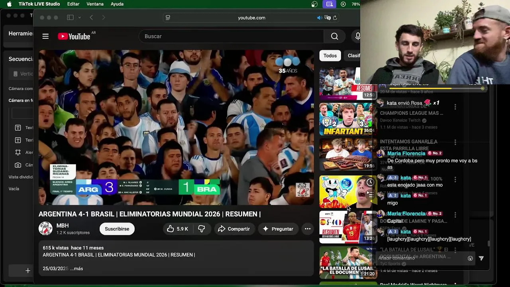510x287 pixels.
Task: Open Secuencia section in TikTok Studio
Action: pos(21,59)
